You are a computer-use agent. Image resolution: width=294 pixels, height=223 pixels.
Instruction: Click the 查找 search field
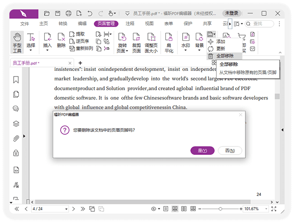260,24
